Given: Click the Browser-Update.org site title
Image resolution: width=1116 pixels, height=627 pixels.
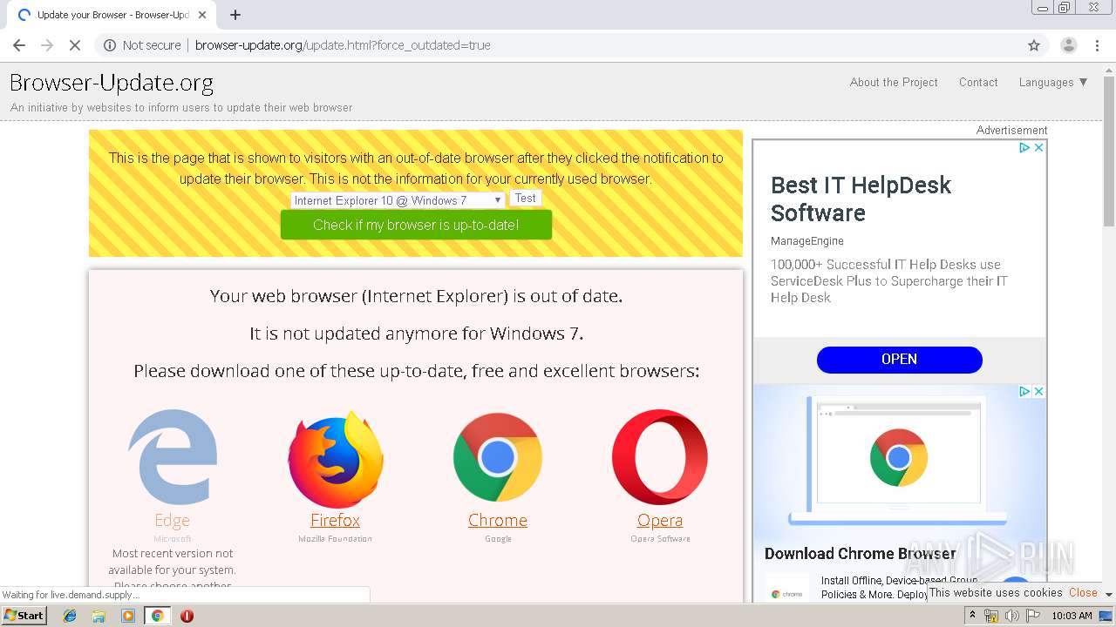Looking at the screenshot, I should click(x=112, y=83).
